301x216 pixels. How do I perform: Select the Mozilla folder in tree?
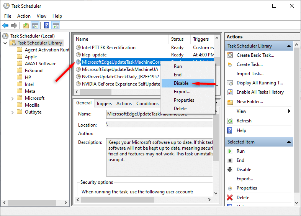[32, 105]
